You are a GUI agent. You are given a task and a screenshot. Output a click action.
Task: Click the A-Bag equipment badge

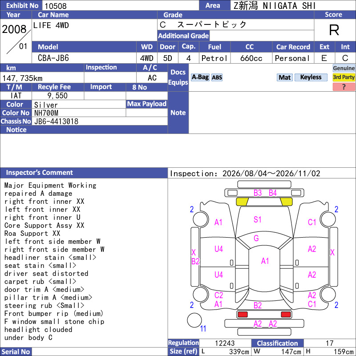tap(200, 77)
